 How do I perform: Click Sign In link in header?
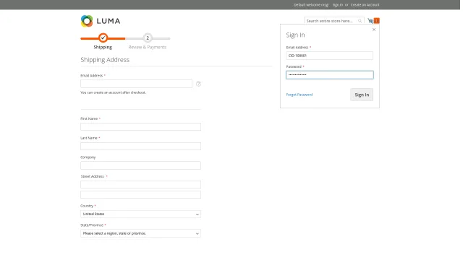click(338, 5)
